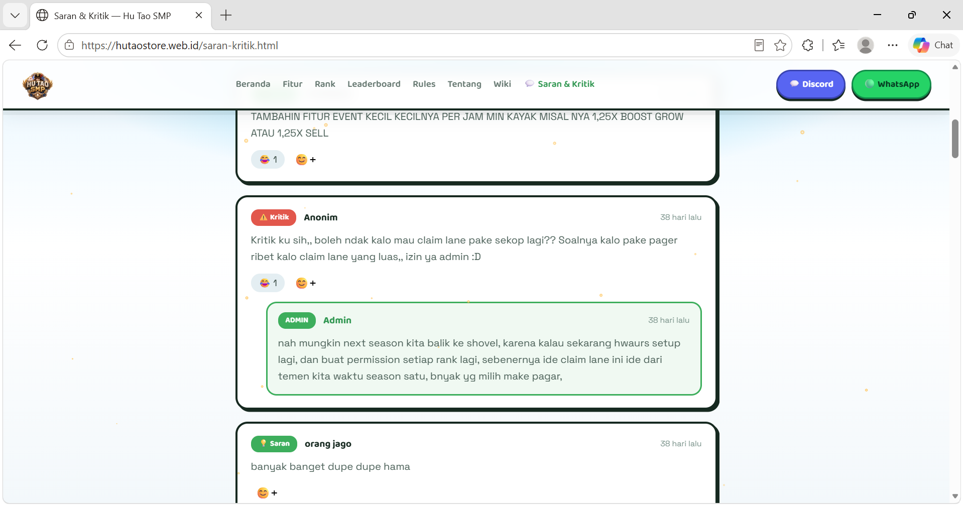Click the Hu Tao SMP logo
This screenshot has height=505, width=963.
pyautogui.click(x=38, y=85)
